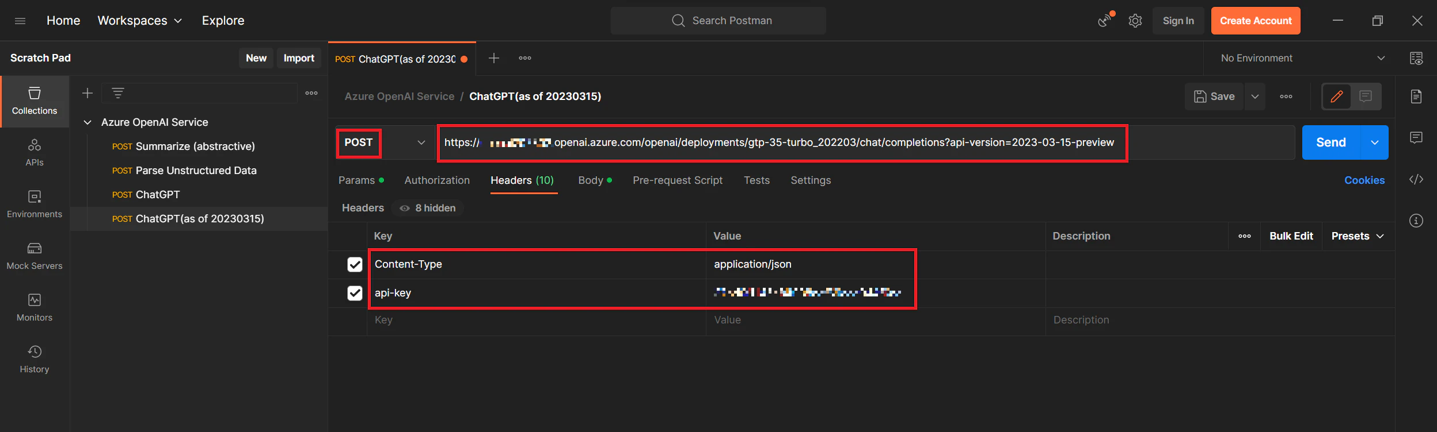The image size is (1437, 432).
Task: Open the request info icon
Action: (1416, 221)
